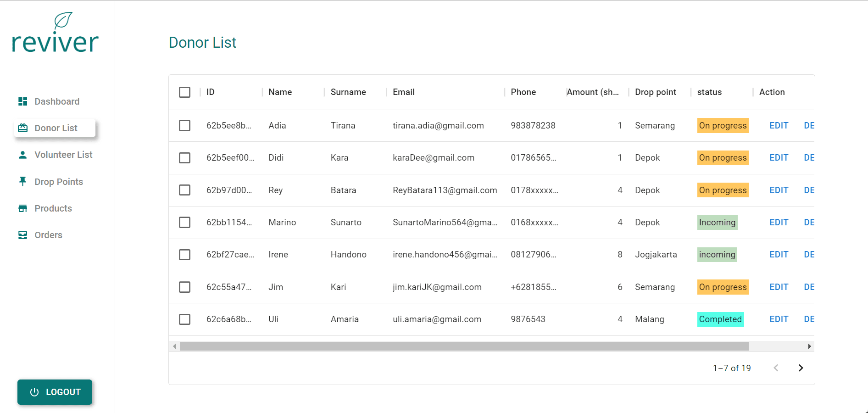This screenshot has width=868, height=413.
Task: Click the Orders inbox icon
Action: click(x=22, y=235)
